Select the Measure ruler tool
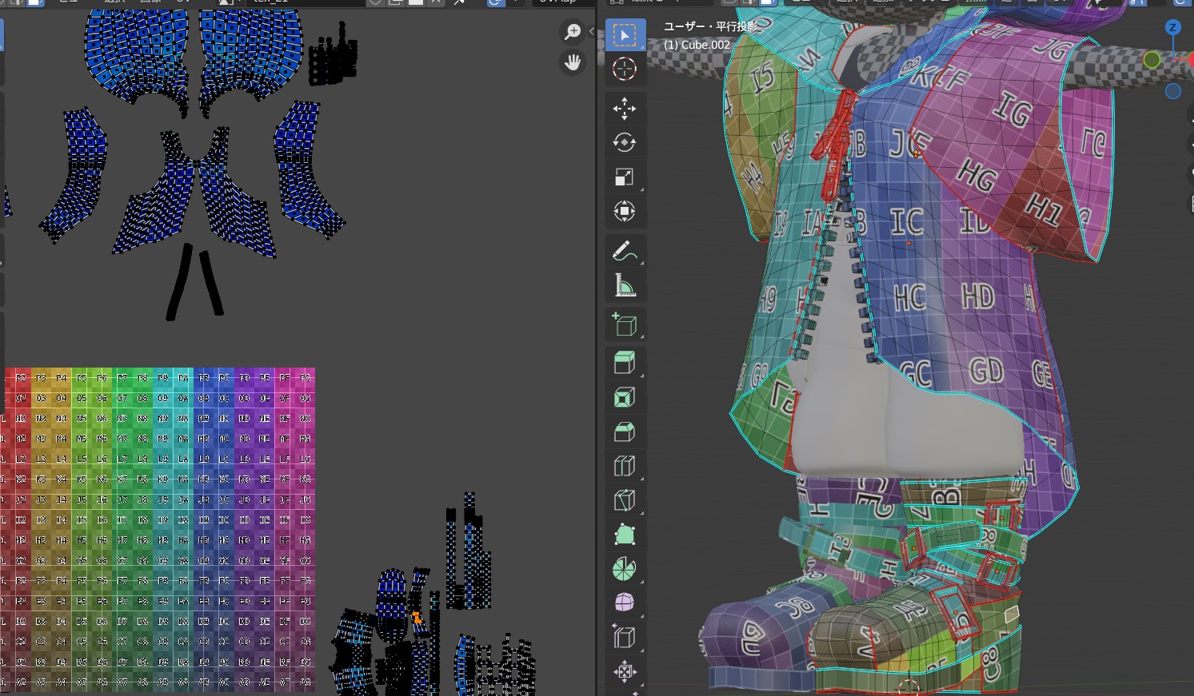Viewport: 1194px width, 696px height. 625,285
